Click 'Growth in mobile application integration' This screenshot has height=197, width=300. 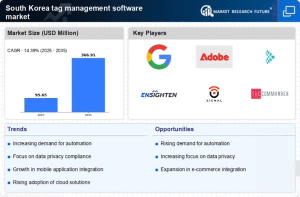(58, 169)
